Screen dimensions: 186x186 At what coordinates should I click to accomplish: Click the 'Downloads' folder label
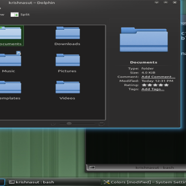point(67,44)
